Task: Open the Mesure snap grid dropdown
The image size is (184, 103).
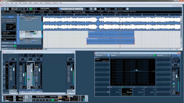Action: tap(110, 9)
